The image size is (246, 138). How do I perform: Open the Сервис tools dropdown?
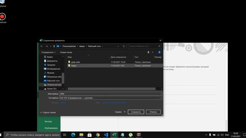click(x=120, y=112)
